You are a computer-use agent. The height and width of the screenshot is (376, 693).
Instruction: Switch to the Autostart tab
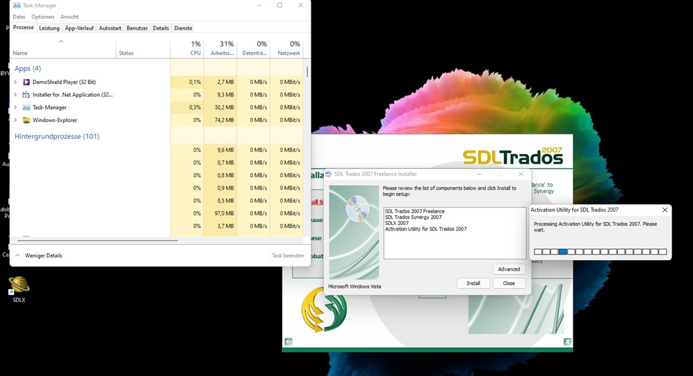pyautogui.click(x=110, y=28)
